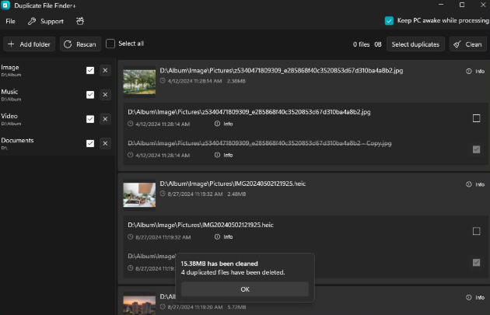
Task: Click the 15.38MB has been cleaned message
Action: point(219,264)
